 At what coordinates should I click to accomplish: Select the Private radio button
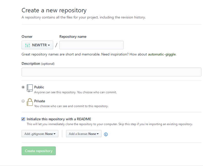pos(23,101)
